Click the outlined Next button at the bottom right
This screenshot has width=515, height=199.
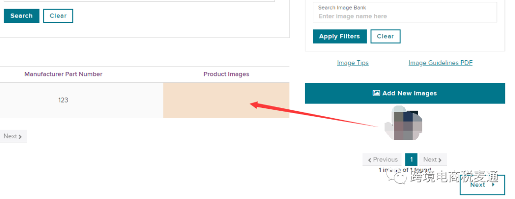click(482, 185)
